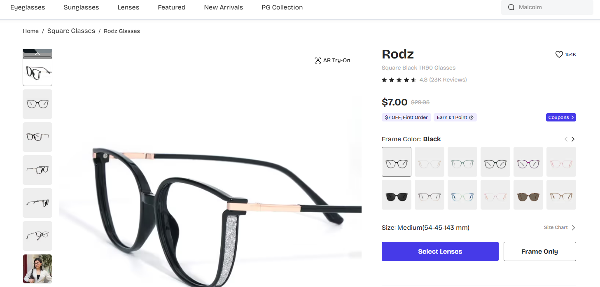Launch the AR Try-On feature
Viewport: 600px width, 287px height.
332,60
